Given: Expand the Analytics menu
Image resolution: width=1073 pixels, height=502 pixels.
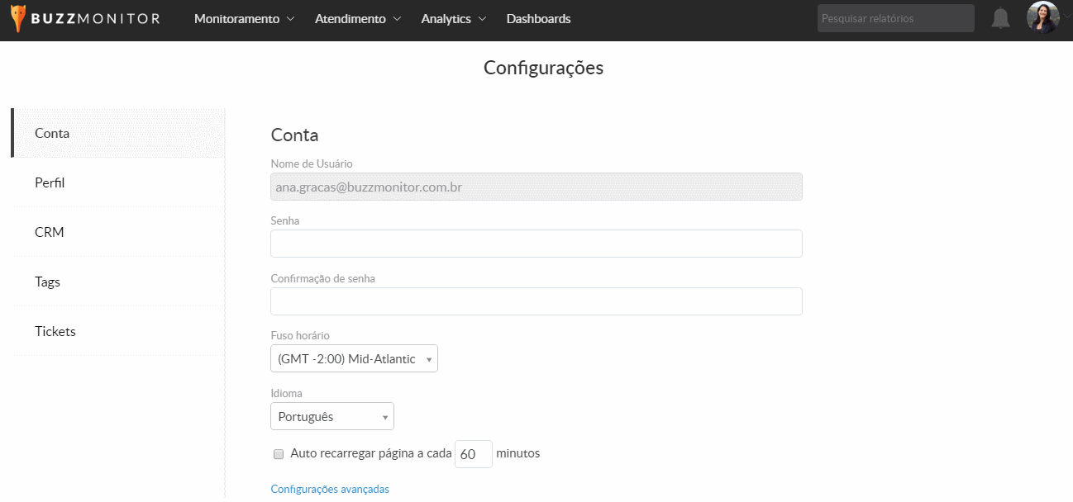Looking at the screenshot, I should point(453,19).
